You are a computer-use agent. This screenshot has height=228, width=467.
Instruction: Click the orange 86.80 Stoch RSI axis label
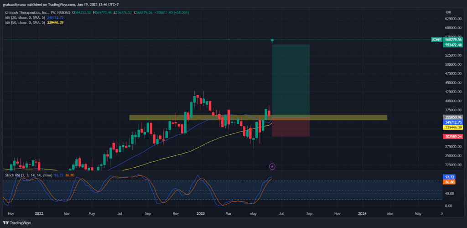449,182
